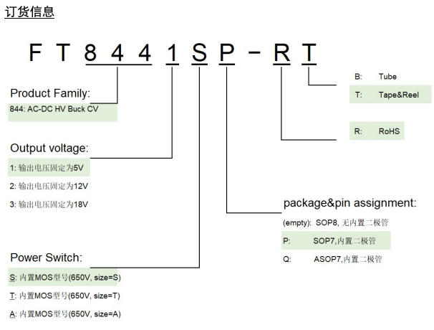
Task: Click the Product Family label
Action: pyautogui.click(x=50, y=93)
